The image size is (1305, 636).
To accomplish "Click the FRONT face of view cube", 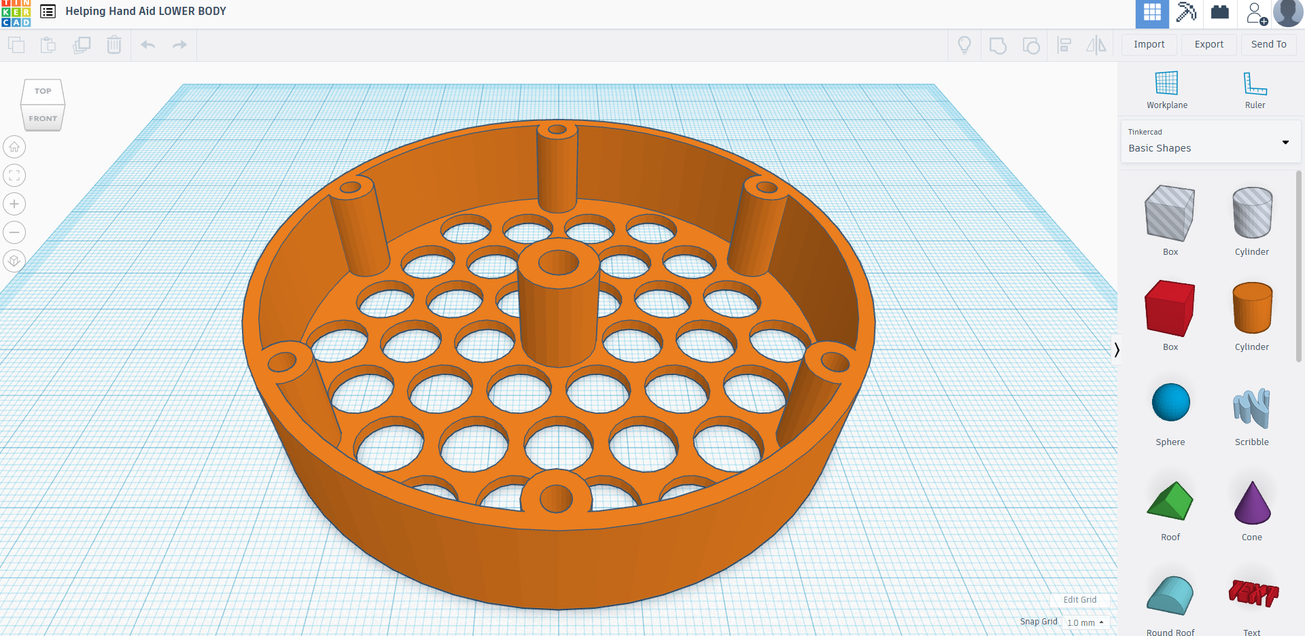I will 43,118.
